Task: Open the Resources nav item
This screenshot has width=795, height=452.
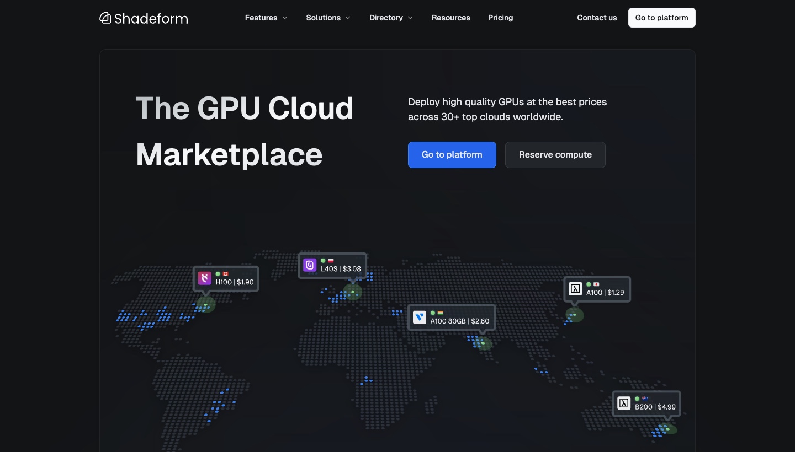Action: 451,18
